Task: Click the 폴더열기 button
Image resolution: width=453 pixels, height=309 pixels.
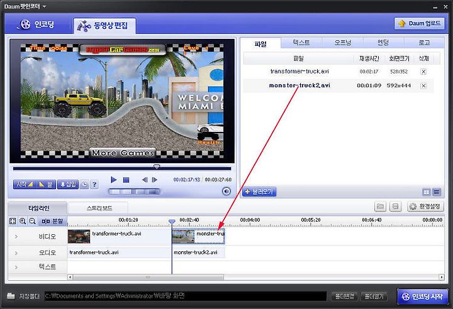Action: coord(374,296)
